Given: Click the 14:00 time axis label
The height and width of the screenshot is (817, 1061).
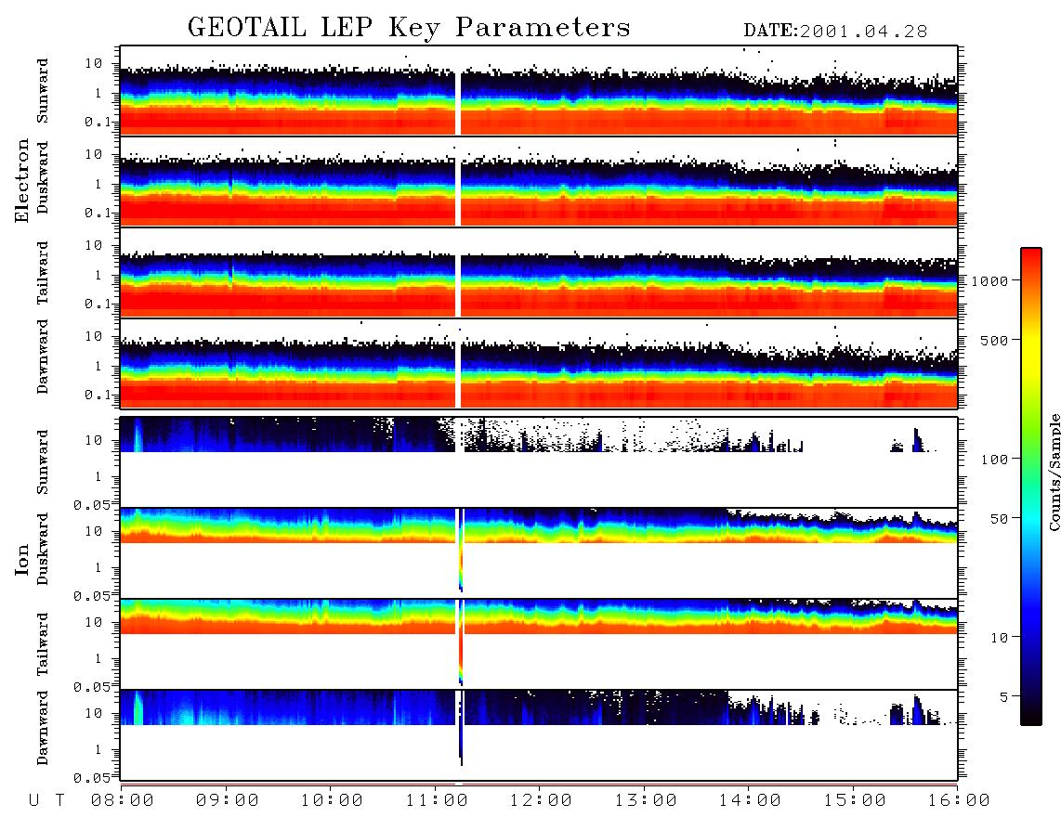Looking at the screenshot, I should pos(750,800).
